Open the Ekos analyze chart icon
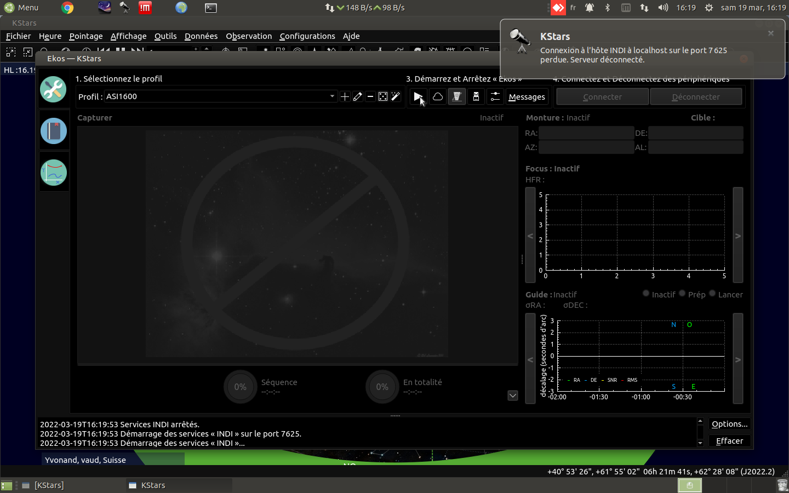The width and height of the screenshot is (789, 493). coord(54,173)
